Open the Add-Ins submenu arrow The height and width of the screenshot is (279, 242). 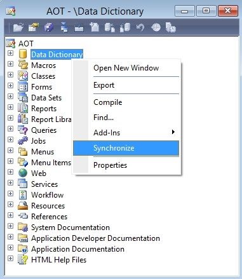[x=173, y=132]
